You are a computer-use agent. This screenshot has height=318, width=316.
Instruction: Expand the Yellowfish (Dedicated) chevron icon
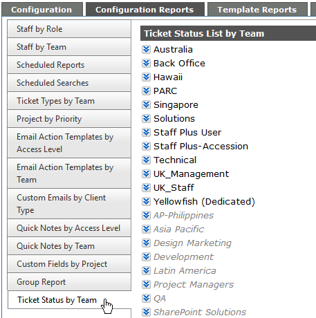coord(146,201)
